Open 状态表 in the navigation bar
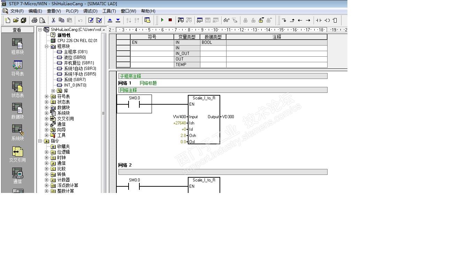This screenshot has height=267, width=476. [x=17, y=90]
